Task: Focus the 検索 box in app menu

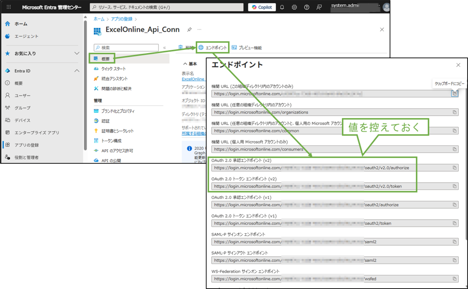Action: pos(126,48)
